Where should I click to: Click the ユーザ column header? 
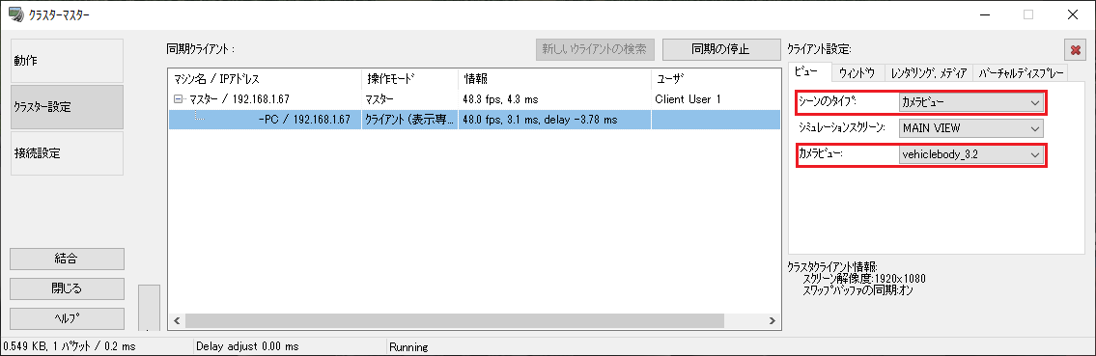coord(716,78)
